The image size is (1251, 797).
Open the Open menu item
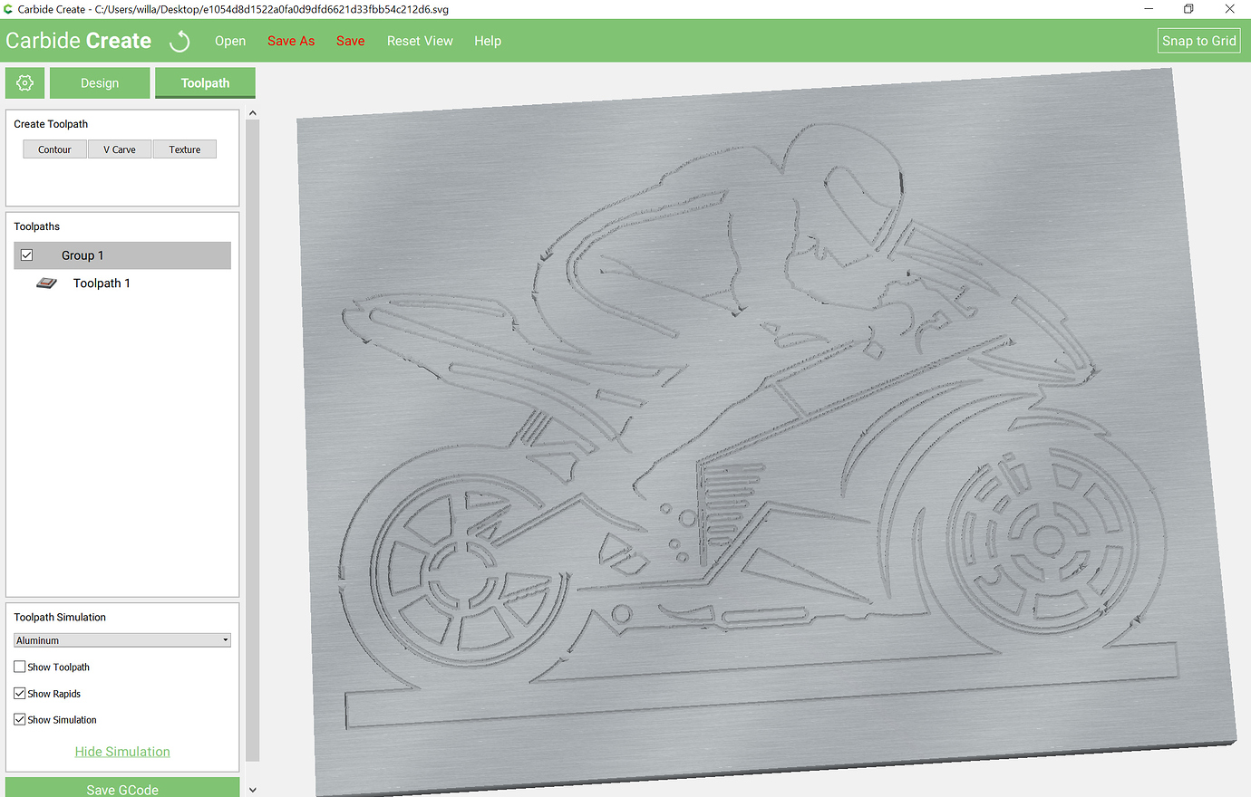coord(230,41)
